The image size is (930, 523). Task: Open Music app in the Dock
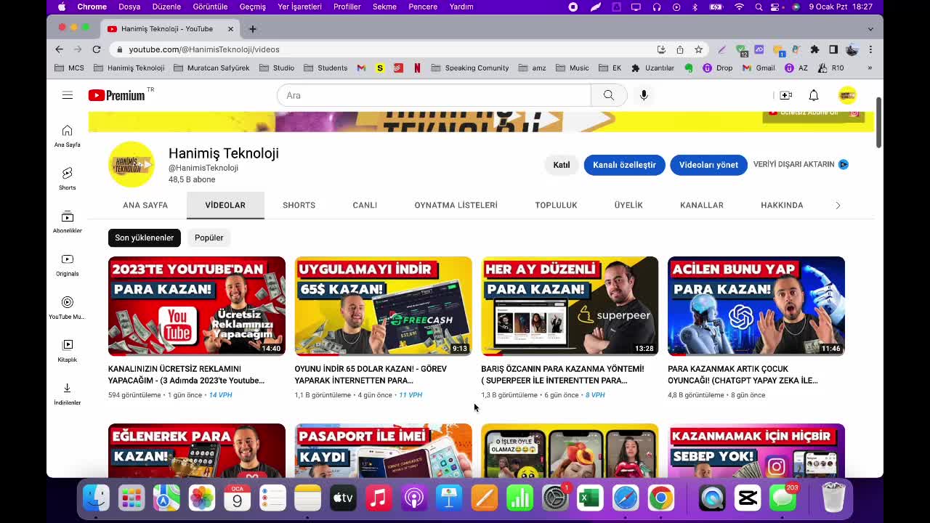[x=378, y=498]
